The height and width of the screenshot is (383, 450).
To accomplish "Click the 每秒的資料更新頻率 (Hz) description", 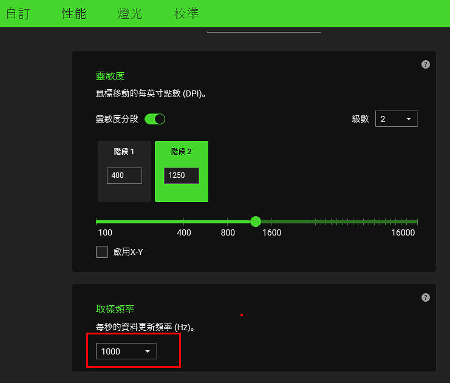I will (145, 327).
